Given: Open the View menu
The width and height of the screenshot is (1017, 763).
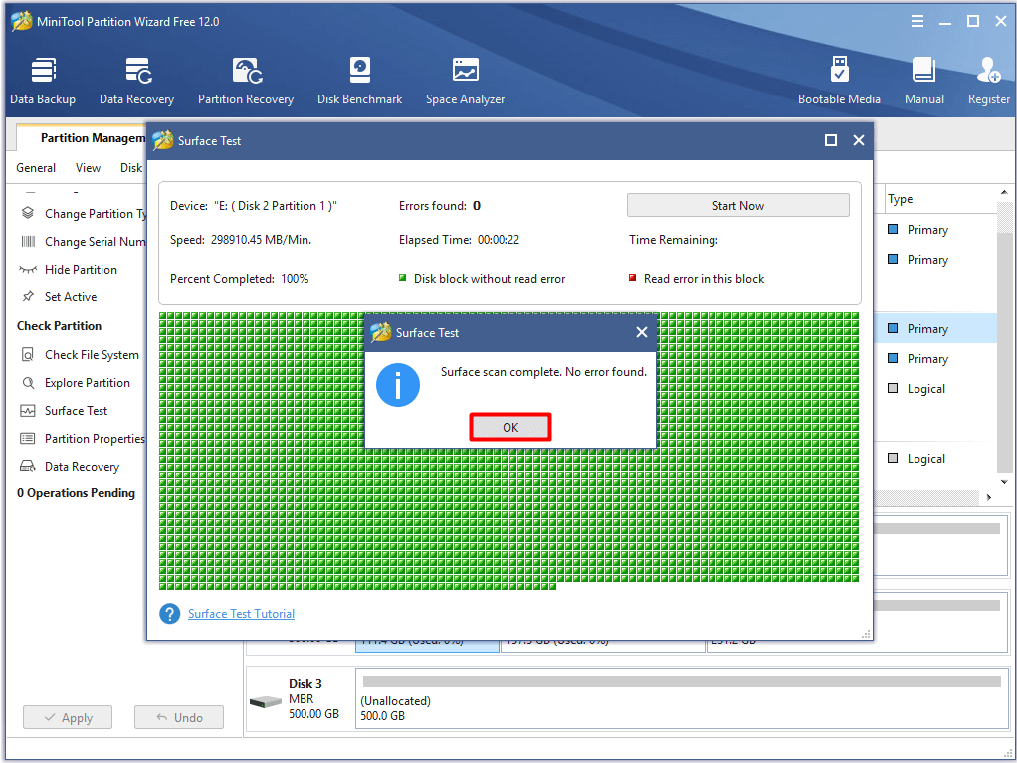Looking at the screenshot, I should (88, 168).
